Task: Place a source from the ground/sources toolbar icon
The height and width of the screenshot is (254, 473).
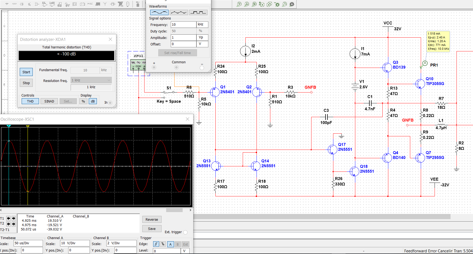Action: tap(7, 4)
